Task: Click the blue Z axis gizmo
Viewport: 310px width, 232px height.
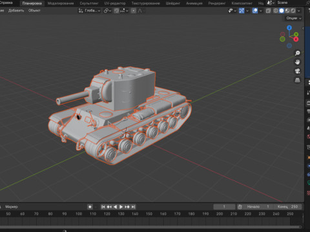Action: [289, 28]
